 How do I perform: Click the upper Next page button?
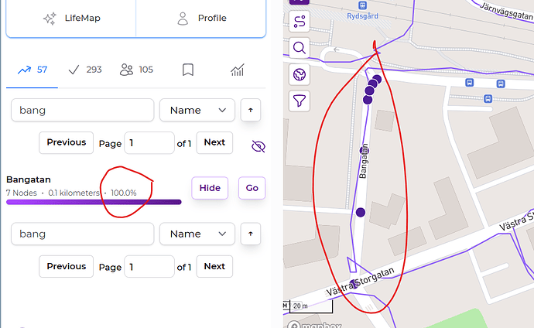(x=214, y=142)
